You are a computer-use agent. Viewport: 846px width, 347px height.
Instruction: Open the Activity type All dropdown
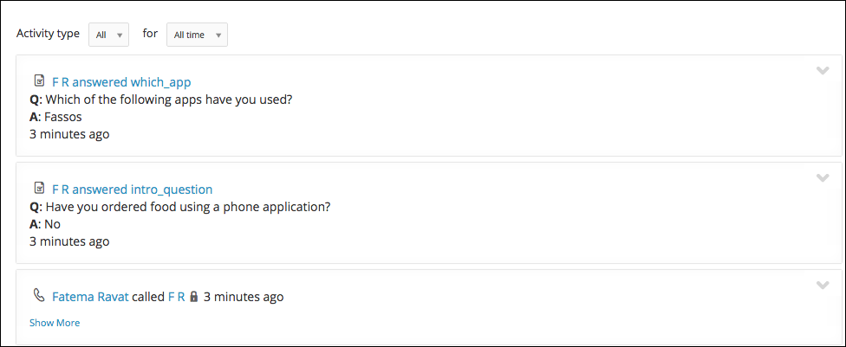pos(108,35)
